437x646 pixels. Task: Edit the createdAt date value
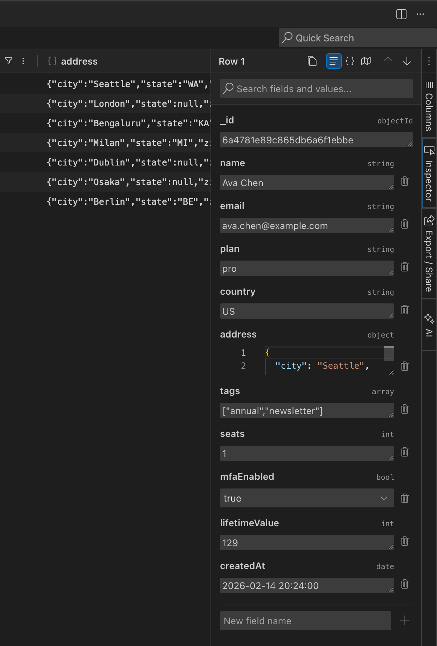click(x=307, y=586)
